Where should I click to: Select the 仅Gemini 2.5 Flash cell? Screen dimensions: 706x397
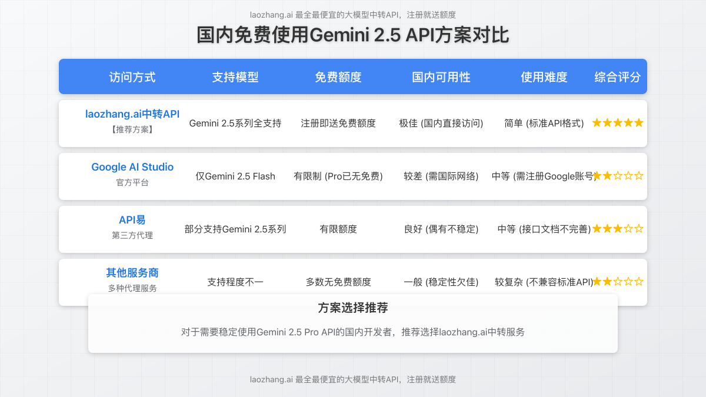click(x=235, y=176)
